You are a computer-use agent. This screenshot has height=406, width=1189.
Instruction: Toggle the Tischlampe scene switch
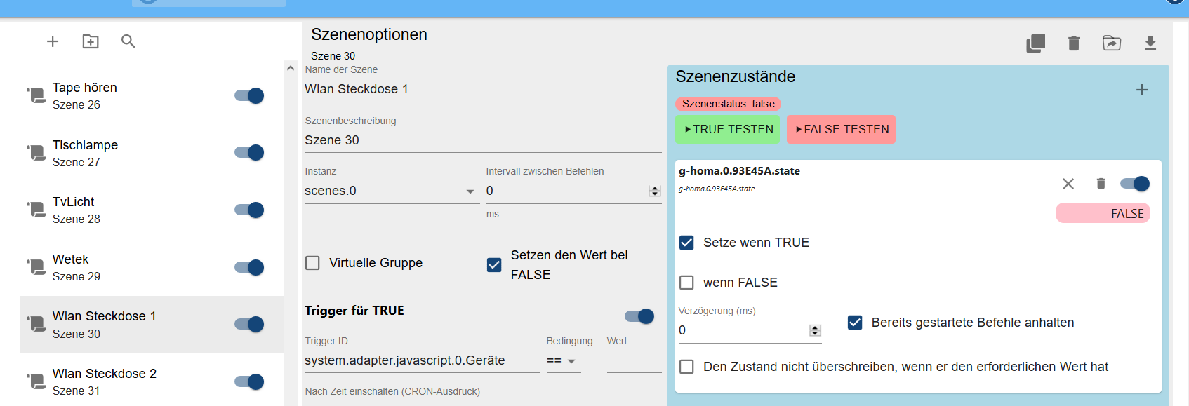(249, 153)
